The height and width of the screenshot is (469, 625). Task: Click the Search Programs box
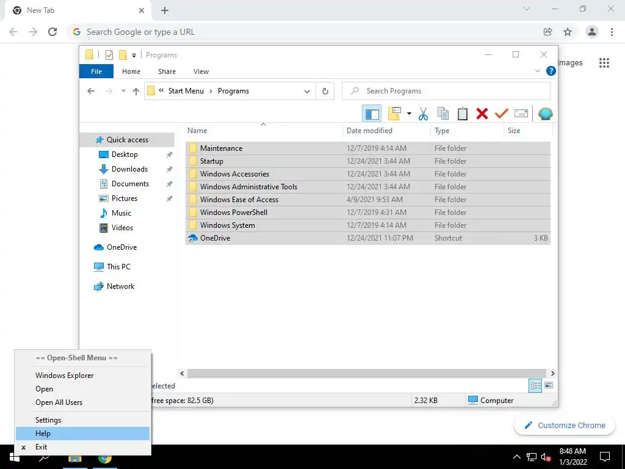pyautogui.click(x=446, y=91)
